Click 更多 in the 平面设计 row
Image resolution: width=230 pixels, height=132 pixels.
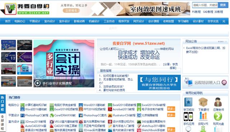click(171, 115)
